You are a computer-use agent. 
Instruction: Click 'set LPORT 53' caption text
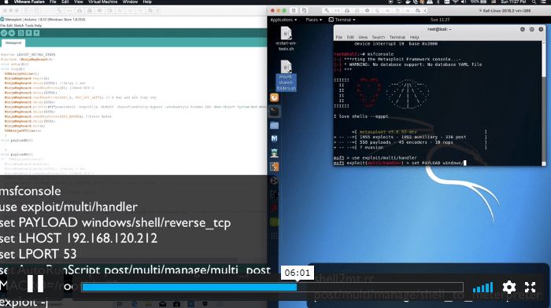[39, 254]
